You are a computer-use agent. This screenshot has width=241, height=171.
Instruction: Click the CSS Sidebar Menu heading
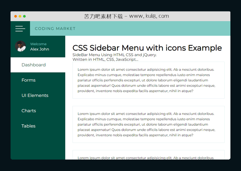[x=147, y=48]
